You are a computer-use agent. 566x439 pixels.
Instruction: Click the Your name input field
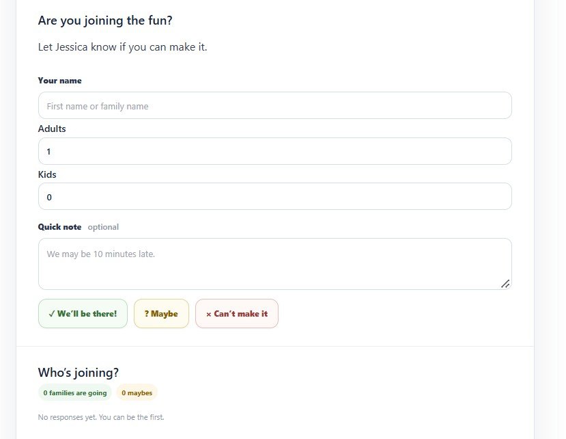tap(274, 105)
